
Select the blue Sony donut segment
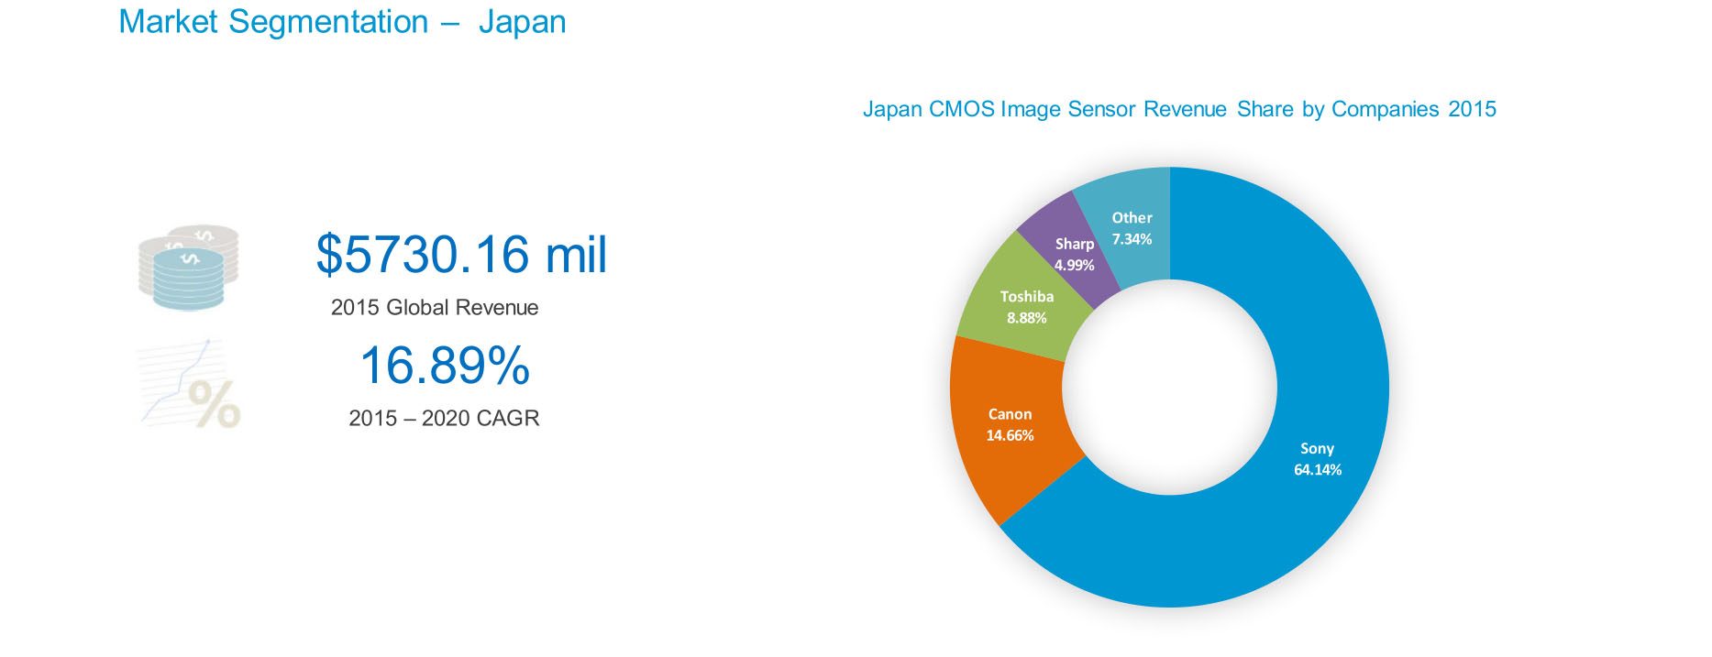point(1284,531)
